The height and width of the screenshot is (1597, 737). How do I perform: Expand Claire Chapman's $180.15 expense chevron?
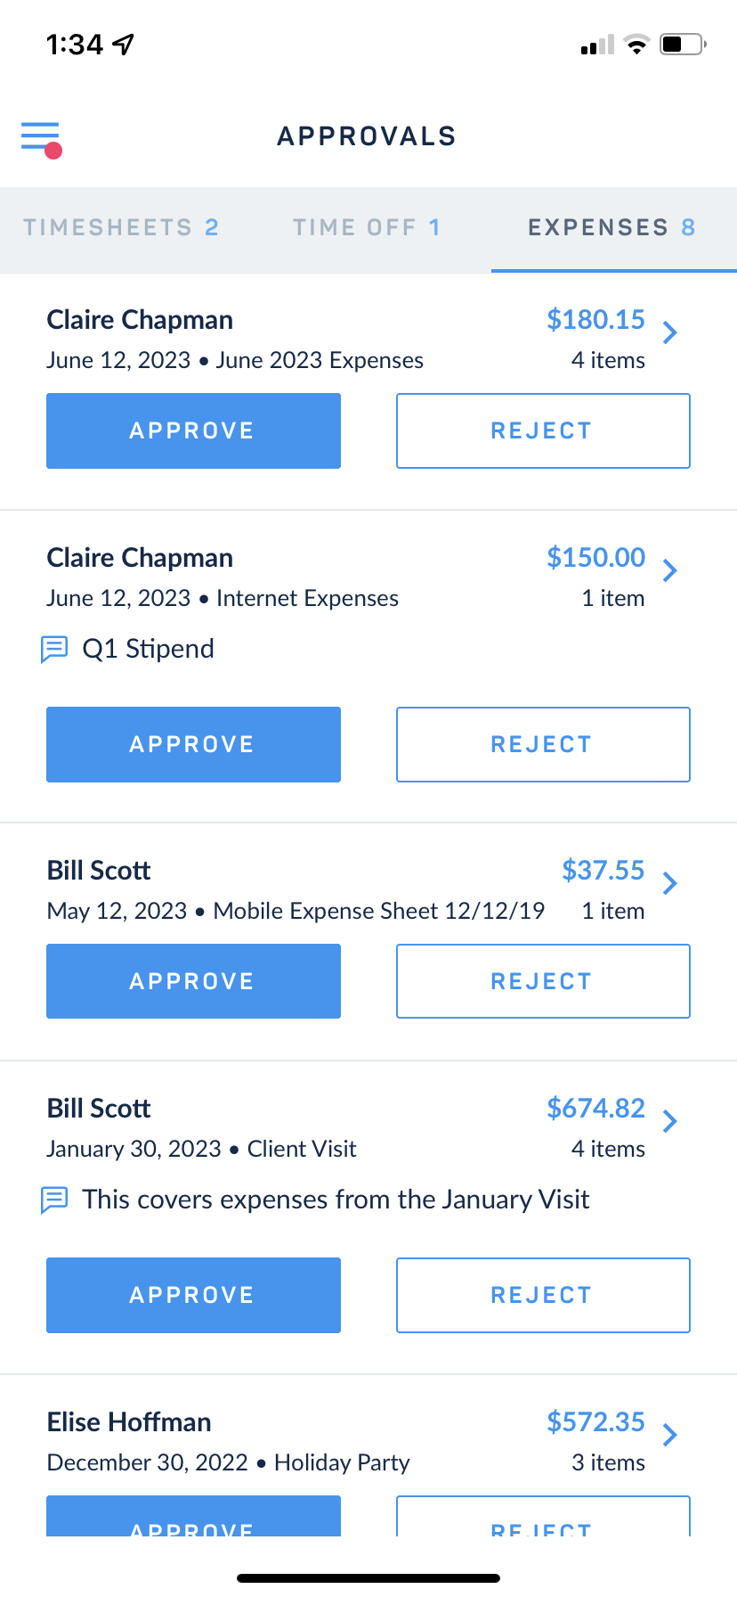[x=670, y=333]
